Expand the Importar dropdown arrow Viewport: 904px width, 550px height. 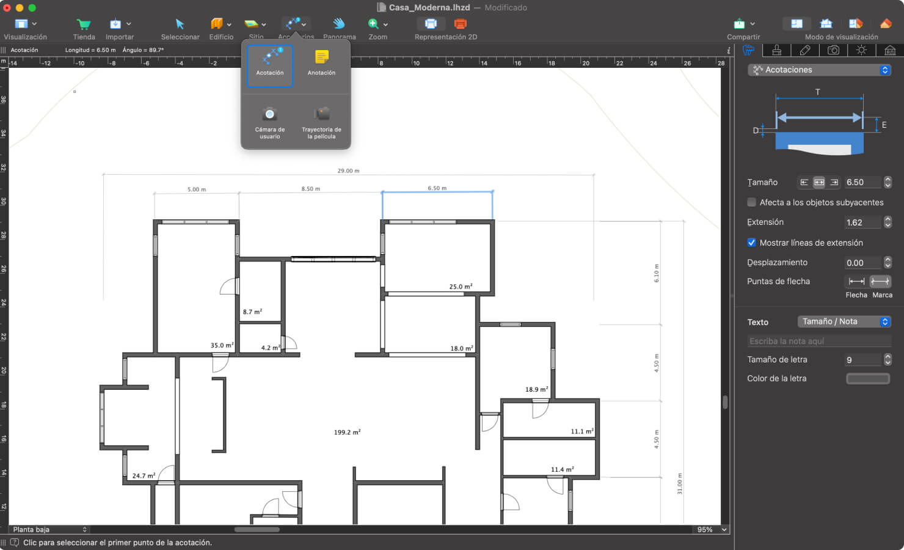click(129, 24)
